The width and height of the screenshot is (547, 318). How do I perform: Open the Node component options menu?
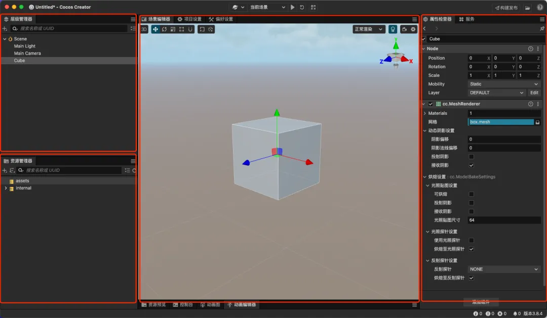point(538,49)
